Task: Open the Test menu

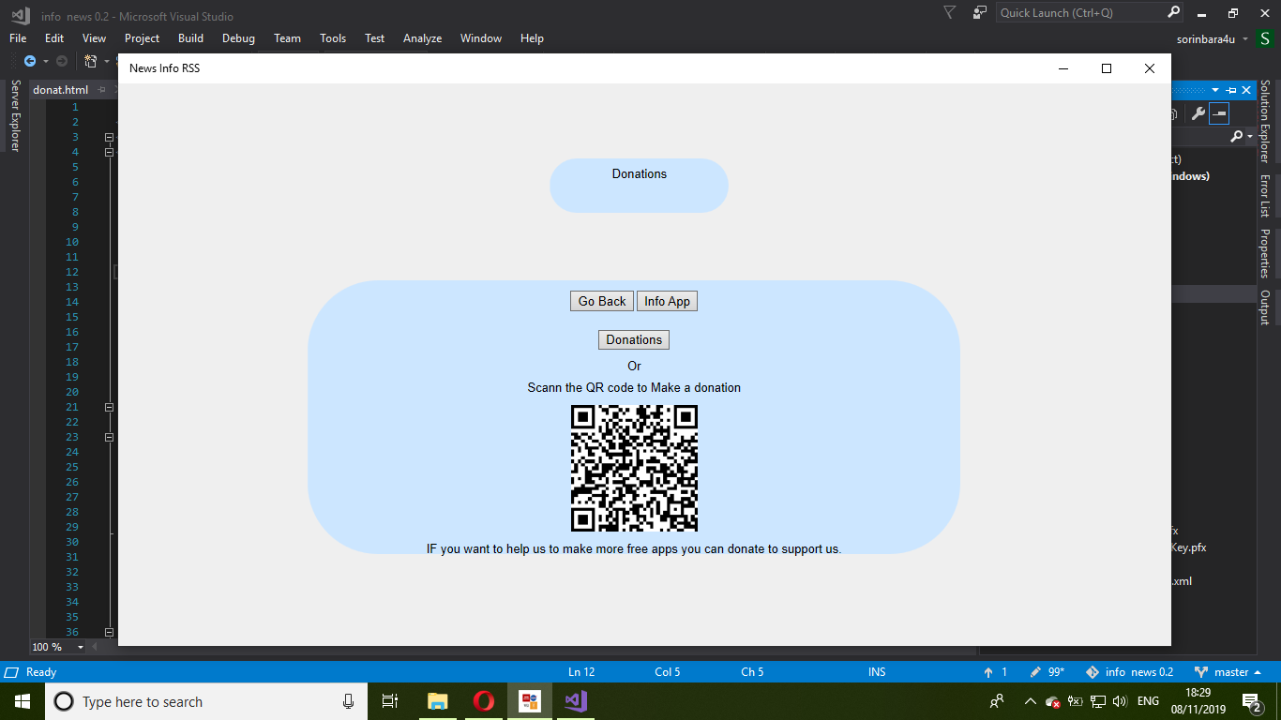Action: (375, 38)
